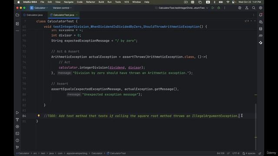Open more run actions menu
The height and width of the screenshot is (156, 278).
[225, 8]
